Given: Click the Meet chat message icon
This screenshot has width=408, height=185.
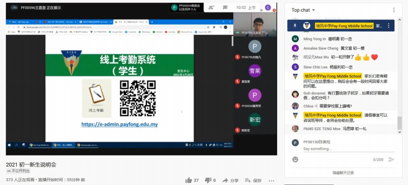Looking at the screenshot, I should [226, 8].
